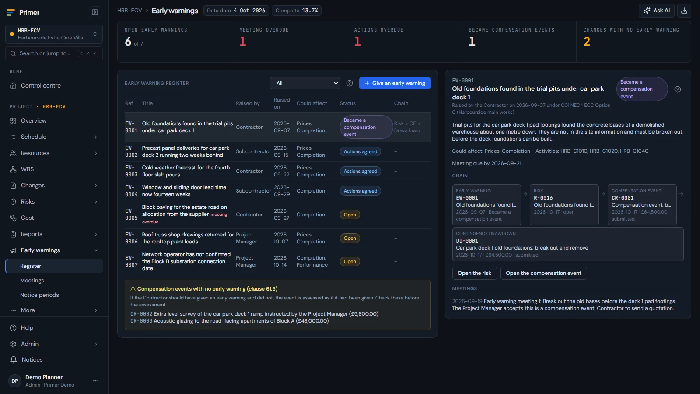Open the CR-0001 compensation event chain card
This screenshot has height=394, width=700.
click(x=642, y=205)
